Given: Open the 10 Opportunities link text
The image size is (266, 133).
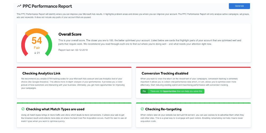Looking at the screenshot, I should [168, 91].
